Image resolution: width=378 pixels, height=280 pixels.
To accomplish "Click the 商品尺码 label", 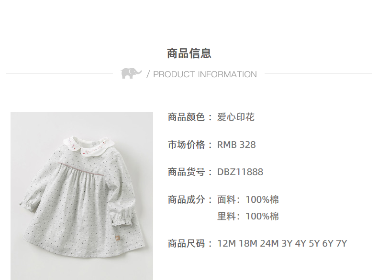I will pyautogui.click(x=186, y=243).
